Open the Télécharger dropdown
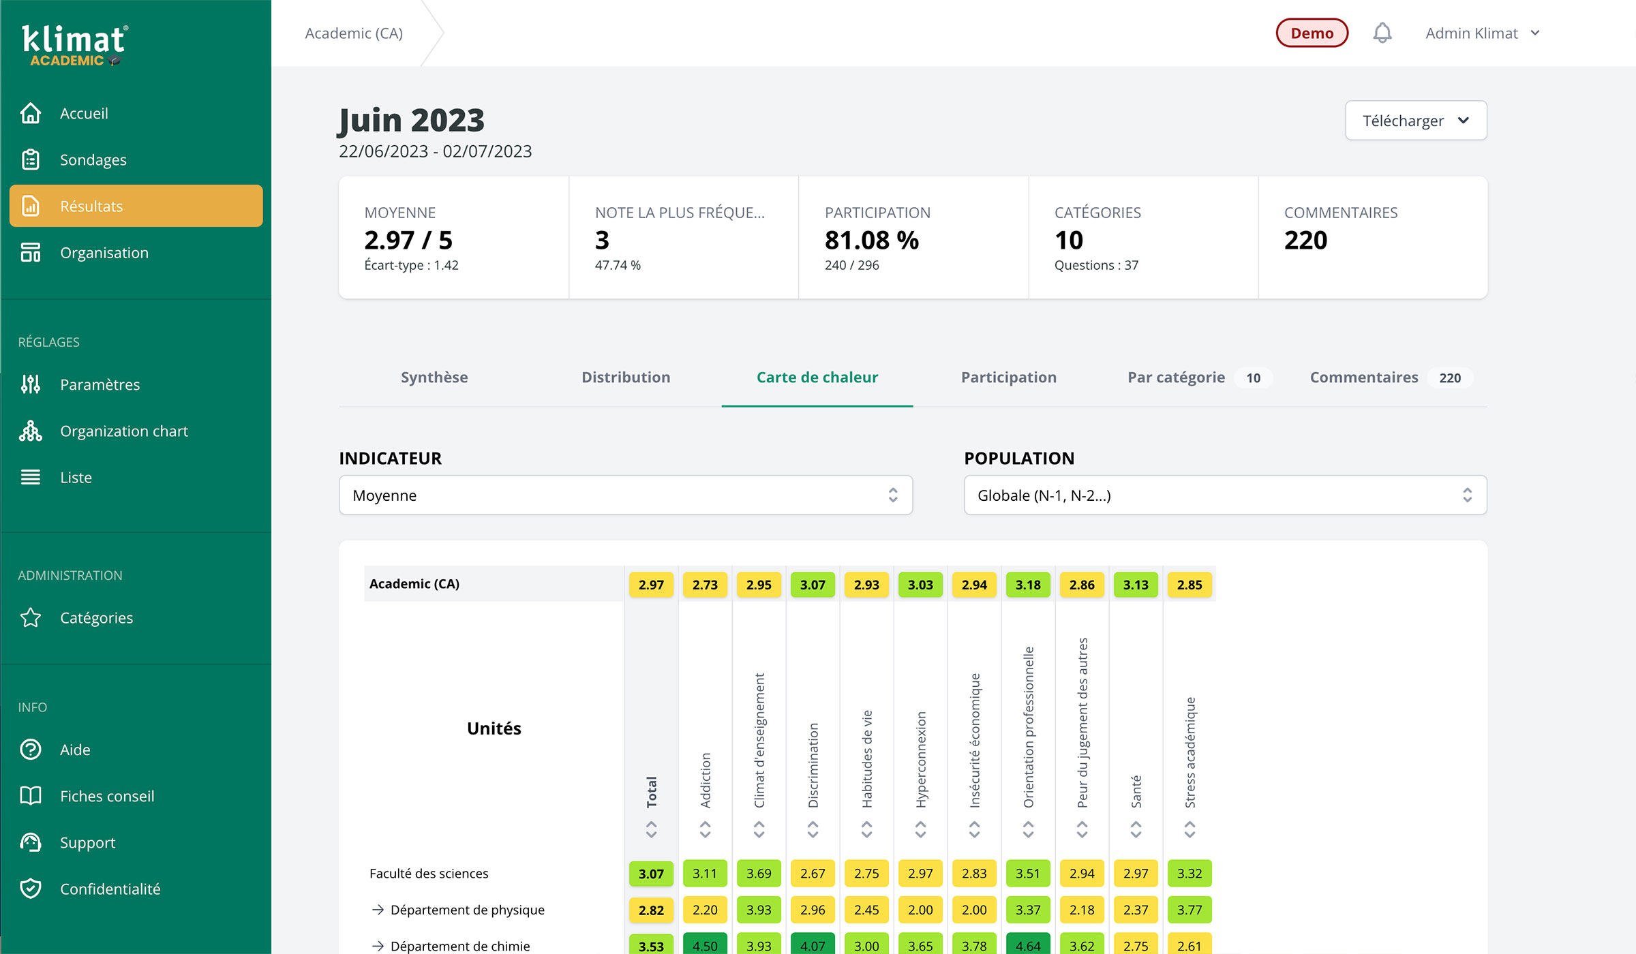This screenshot has height=954, width=1636. 1416,121
